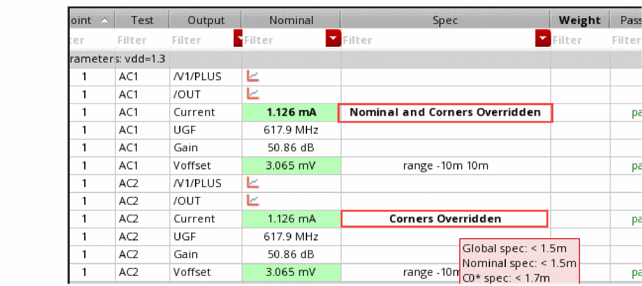Open waveform plot icon for AC1 /V1/PLUS

tap(253, 77)
